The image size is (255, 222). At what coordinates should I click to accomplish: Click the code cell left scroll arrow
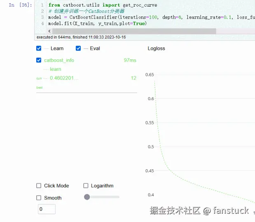click(49, 31)
